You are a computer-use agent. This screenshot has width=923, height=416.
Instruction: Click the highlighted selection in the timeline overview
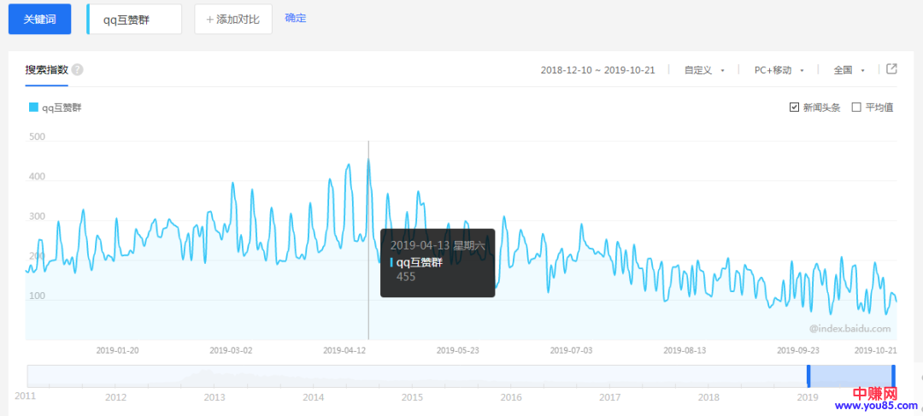[850, 376]
